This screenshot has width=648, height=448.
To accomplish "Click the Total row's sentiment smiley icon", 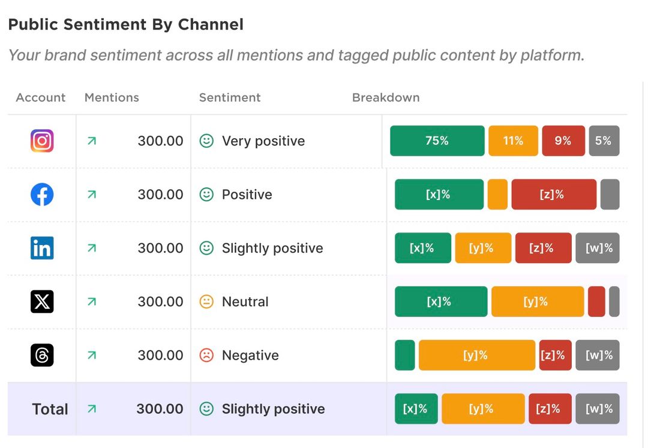I will click(x=206, y=409).
